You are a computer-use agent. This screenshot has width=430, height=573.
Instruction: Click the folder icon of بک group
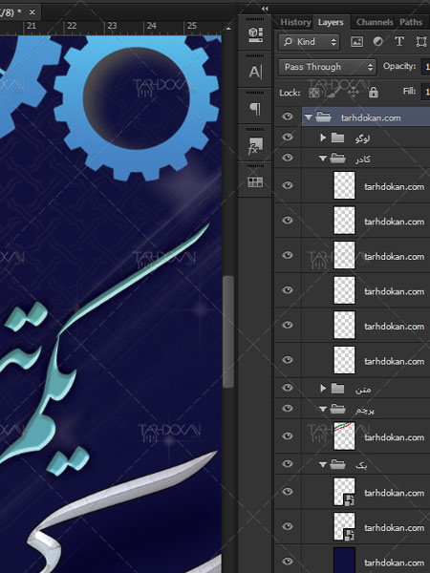click(337, 464)
